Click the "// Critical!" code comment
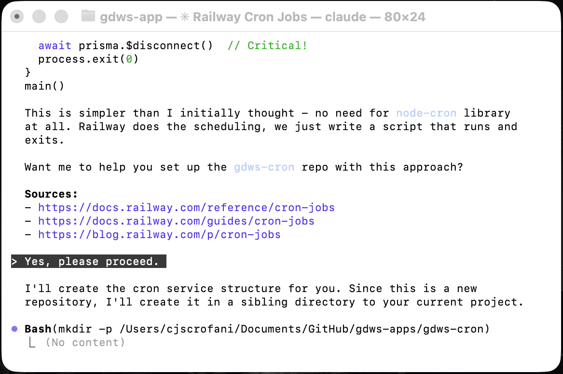Viewport: 563px width, 374px height. pyautogui.click(x=267, y=46)
